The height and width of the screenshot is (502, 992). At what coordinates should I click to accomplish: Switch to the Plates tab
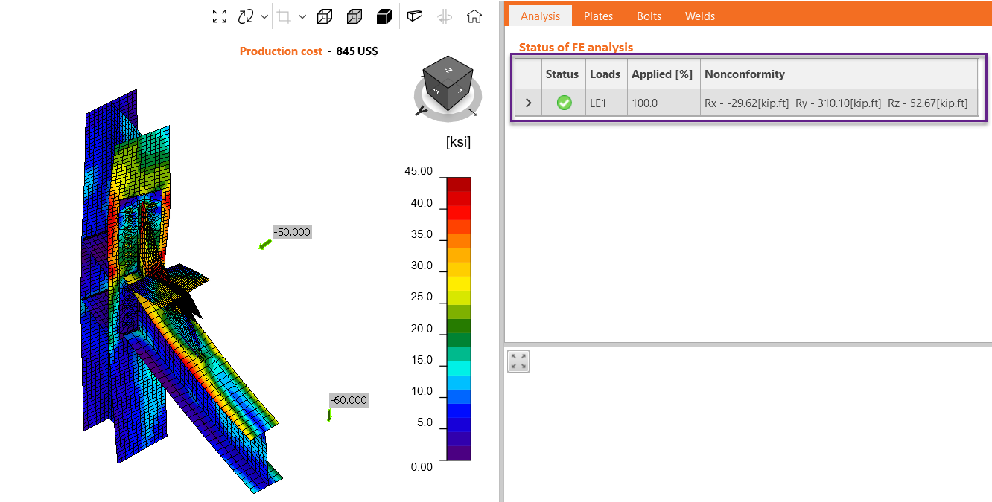point(598,16)
